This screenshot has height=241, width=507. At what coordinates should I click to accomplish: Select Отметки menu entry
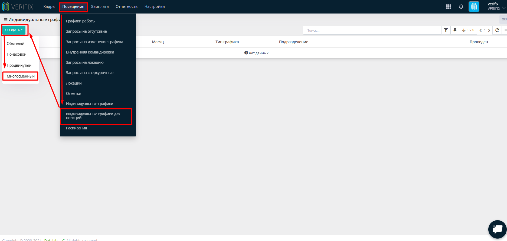pos(74,93)
